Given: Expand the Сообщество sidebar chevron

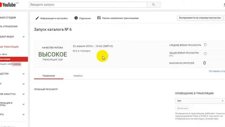Looking at the screenshot, I should pos(24,74).
